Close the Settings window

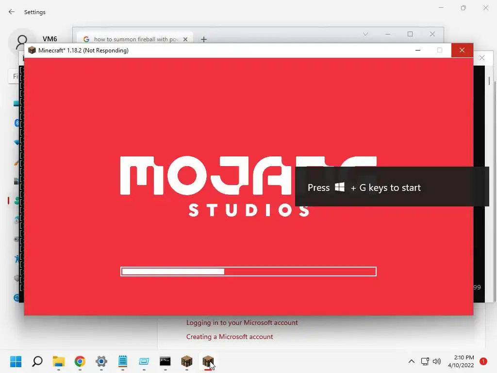[x=485, y=8]
